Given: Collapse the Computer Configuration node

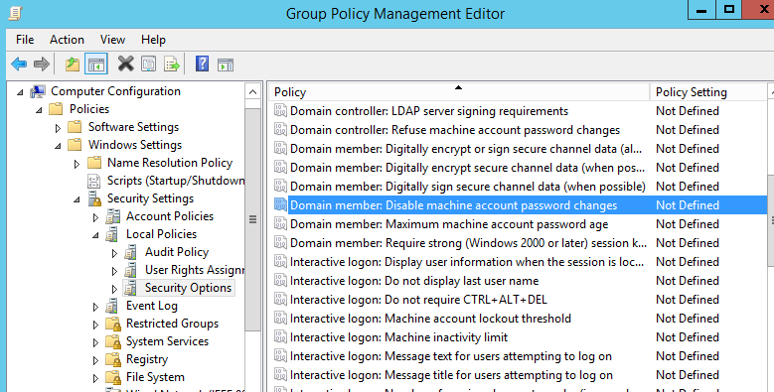Looking at the screenshot, I should tap(20, 92).
